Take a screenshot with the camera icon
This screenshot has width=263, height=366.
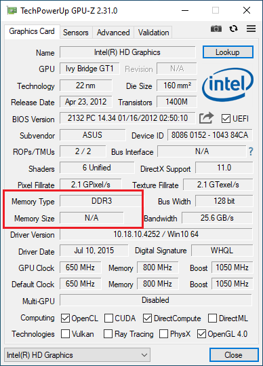(216, 29)
